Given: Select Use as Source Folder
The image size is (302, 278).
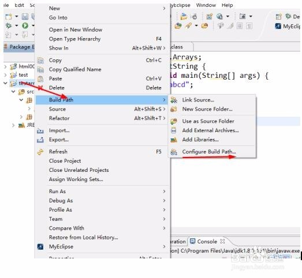Looking at the screenshot, I should tap(212, 121).
